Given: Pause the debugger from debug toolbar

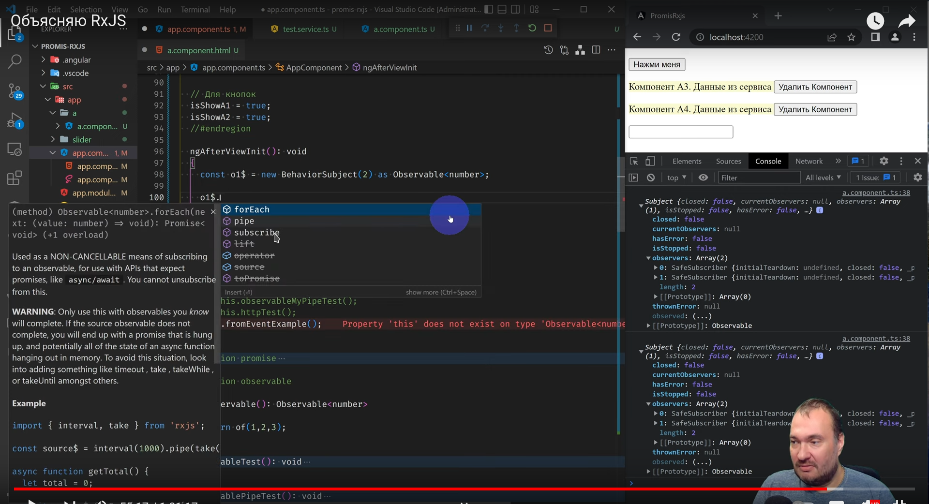Looking at the screenshot, I should (469, 29).
